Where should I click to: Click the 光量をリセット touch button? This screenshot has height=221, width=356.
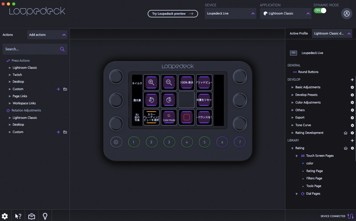204,100
